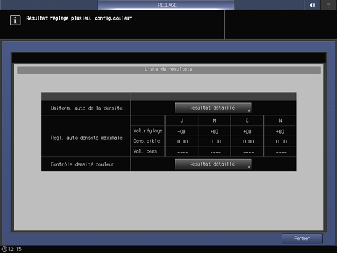Select 'Uniform. auto de la densité' row label
The image size is (337, 253).
87,108
